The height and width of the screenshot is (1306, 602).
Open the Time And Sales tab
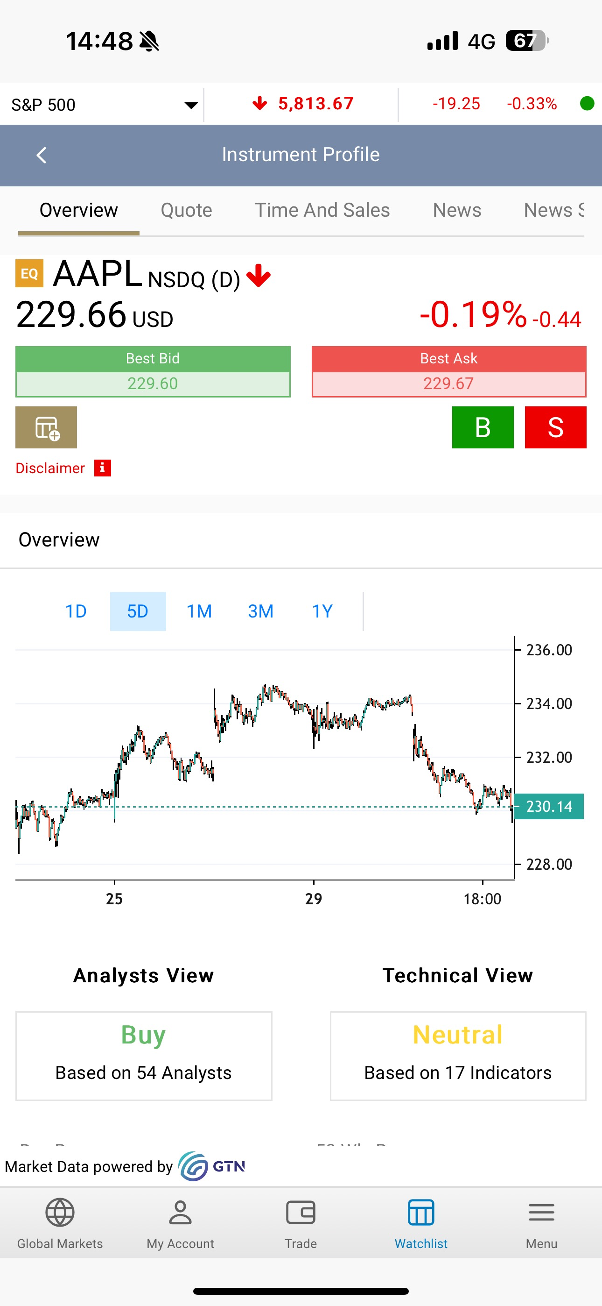pos(322,210)
